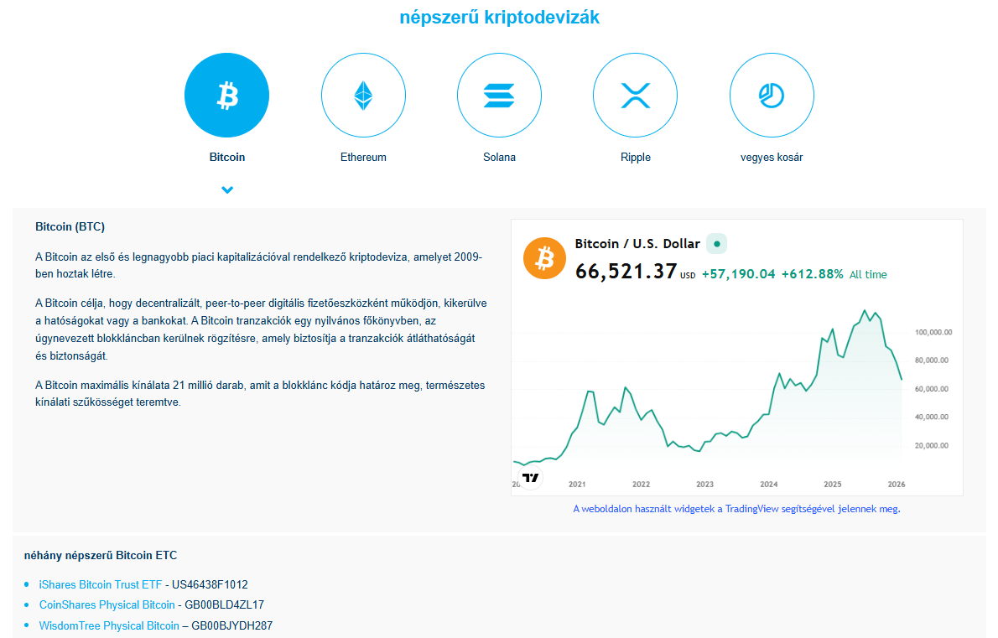Viewport: 998px width, 638px height.
Task: Click the orange Bitcoin logo in the chart widget
Action: pyautogui.click(x=545, y=258)
